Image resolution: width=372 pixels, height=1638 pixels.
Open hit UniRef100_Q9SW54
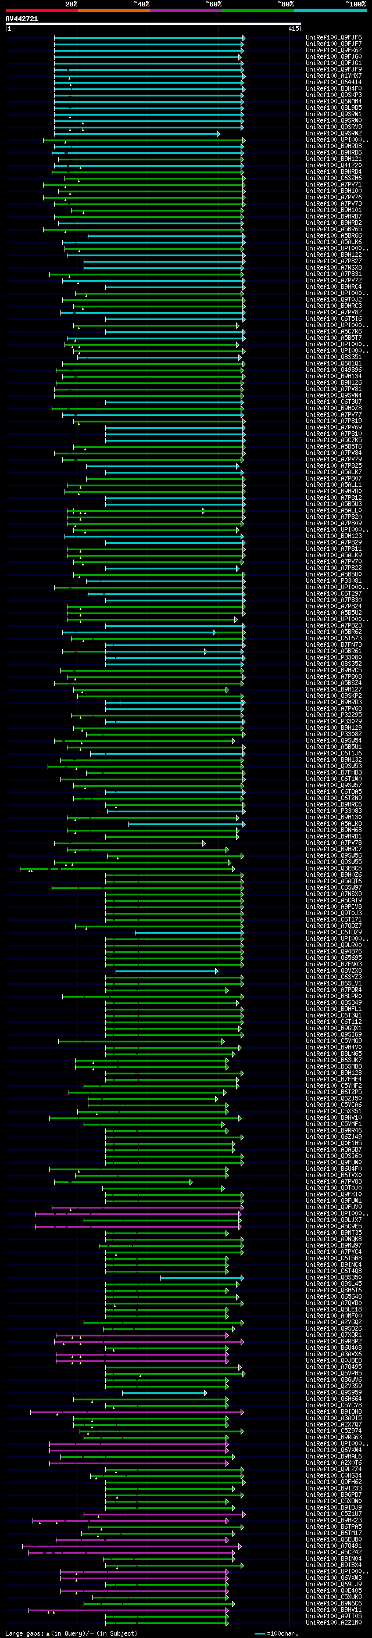pos(334,740)
